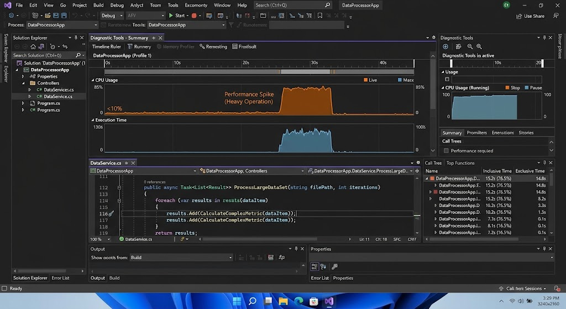Click the search magnifier in Solution Explorer
Image resolution: width=566 pixels, height=309 pixels.
click(x=78, y=55)
